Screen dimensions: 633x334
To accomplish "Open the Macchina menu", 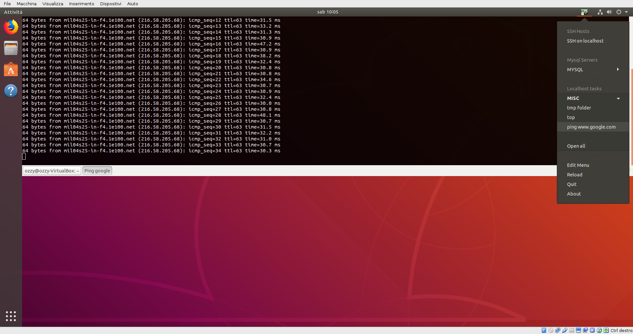I will click(x=27, y=4).
